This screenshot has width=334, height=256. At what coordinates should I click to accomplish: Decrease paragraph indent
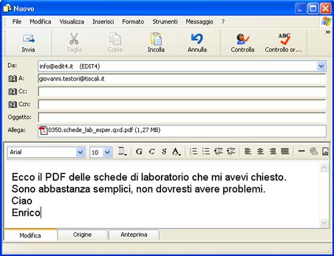click(x=218, y=151)
